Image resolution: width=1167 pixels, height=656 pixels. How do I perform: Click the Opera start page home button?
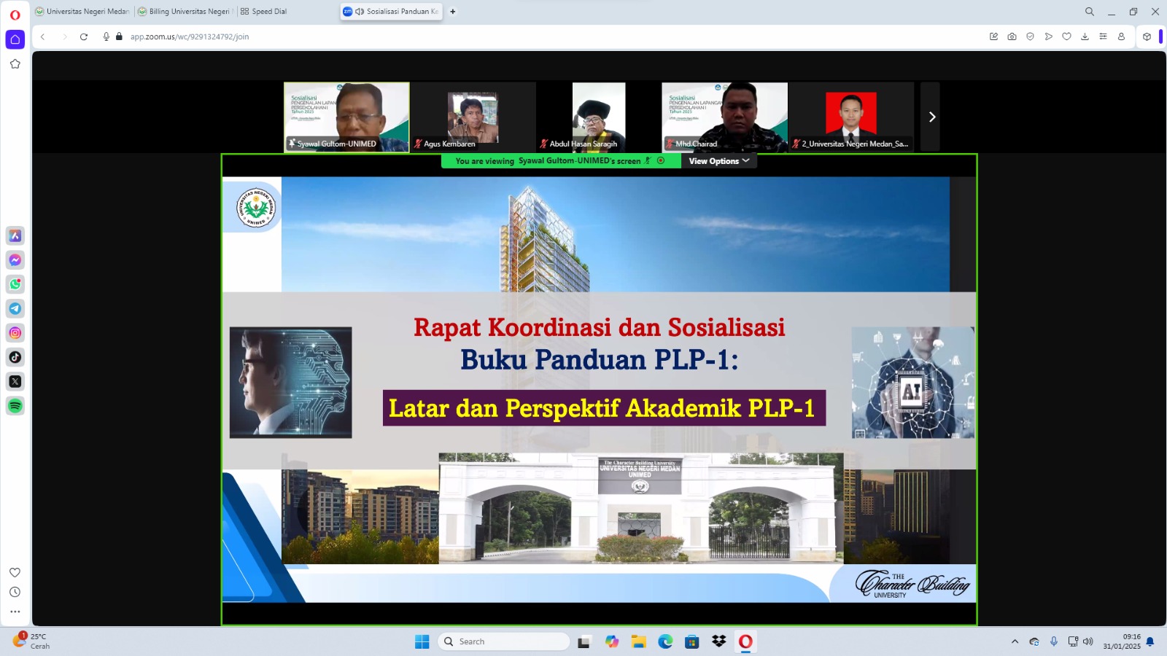[15, 39]
